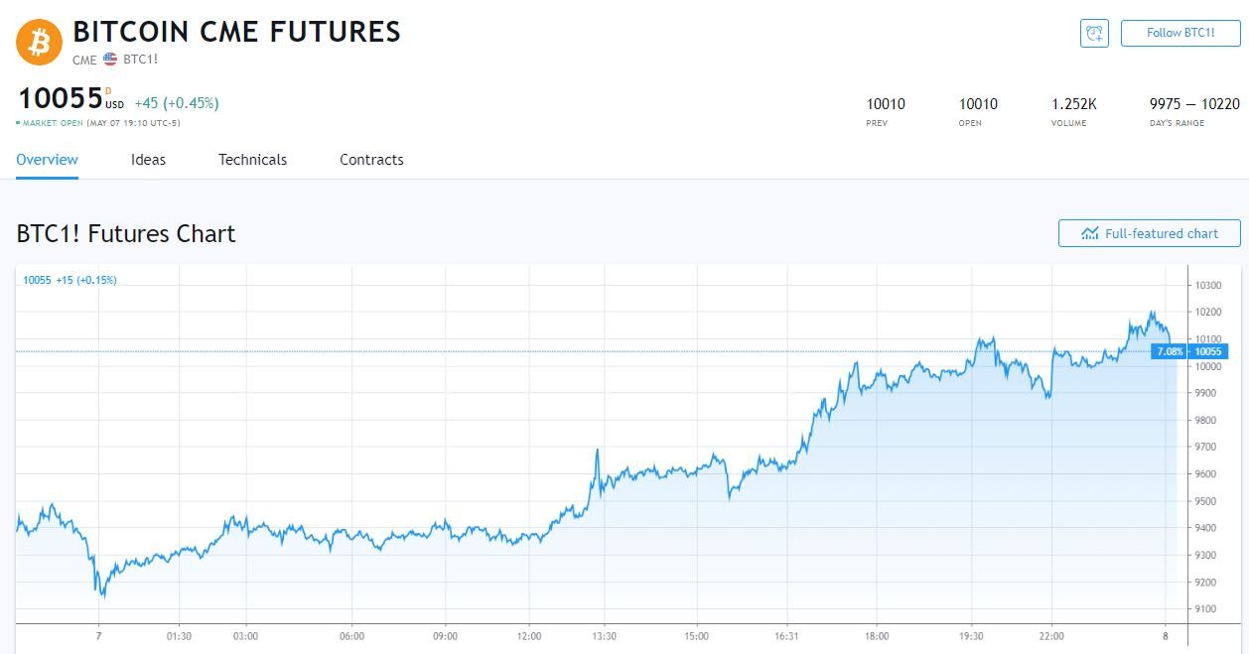Click the Day's Range value 9975 — 10220
Image resolution: width=1249 pixels, height=654 pixels.
coord(1194,104)
